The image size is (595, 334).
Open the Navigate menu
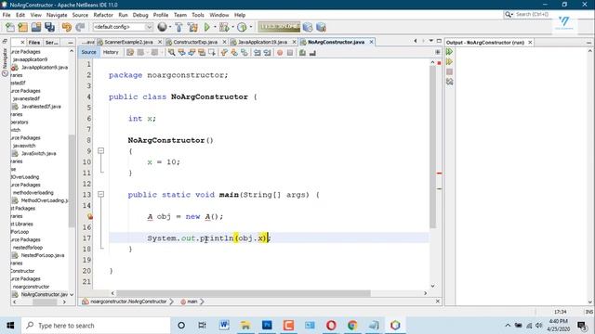pyautogui.click(x=57, y=15)
